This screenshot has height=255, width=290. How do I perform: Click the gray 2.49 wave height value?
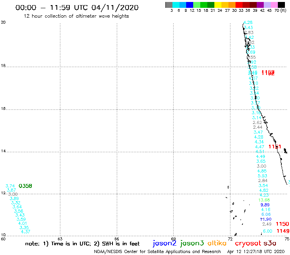coord(267,224)
